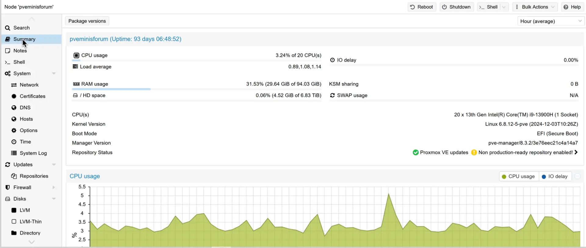
Task: Click the green Proxmox VE updates checkmark
Action: click(x=415, y=152)
